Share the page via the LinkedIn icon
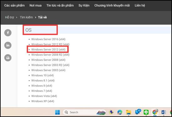The height and width of the screenshot is (117, 172). pos(8,45)
